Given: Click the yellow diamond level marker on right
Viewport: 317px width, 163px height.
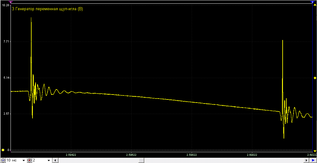Looking at the screenshot, I should 315,78.
